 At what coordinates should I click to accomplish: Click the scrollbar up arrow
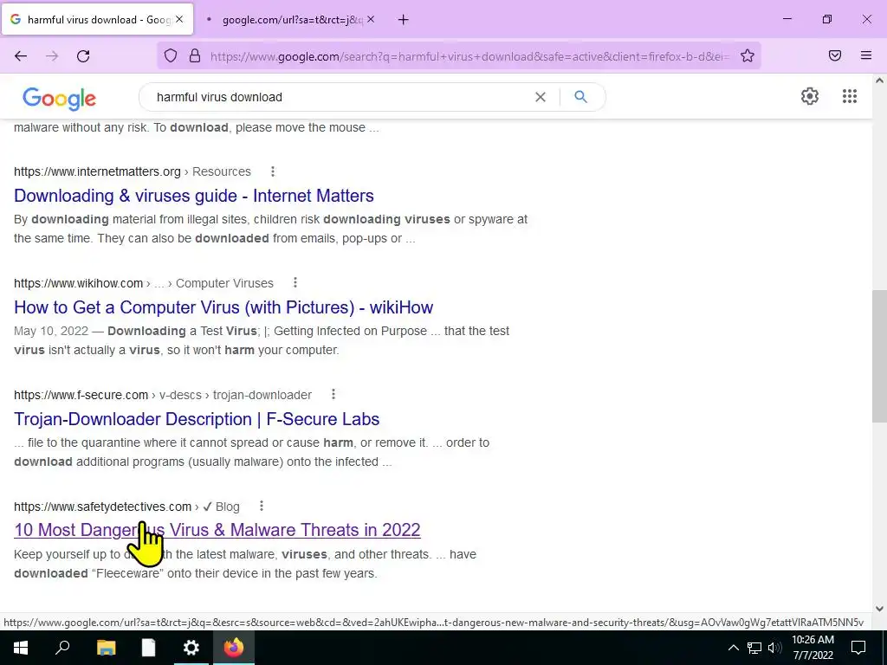pos(879,81)
